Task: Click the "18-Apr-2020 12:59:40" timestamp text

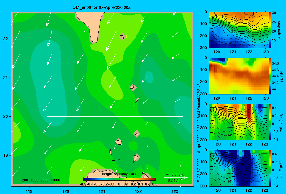Action: point(199,138)
